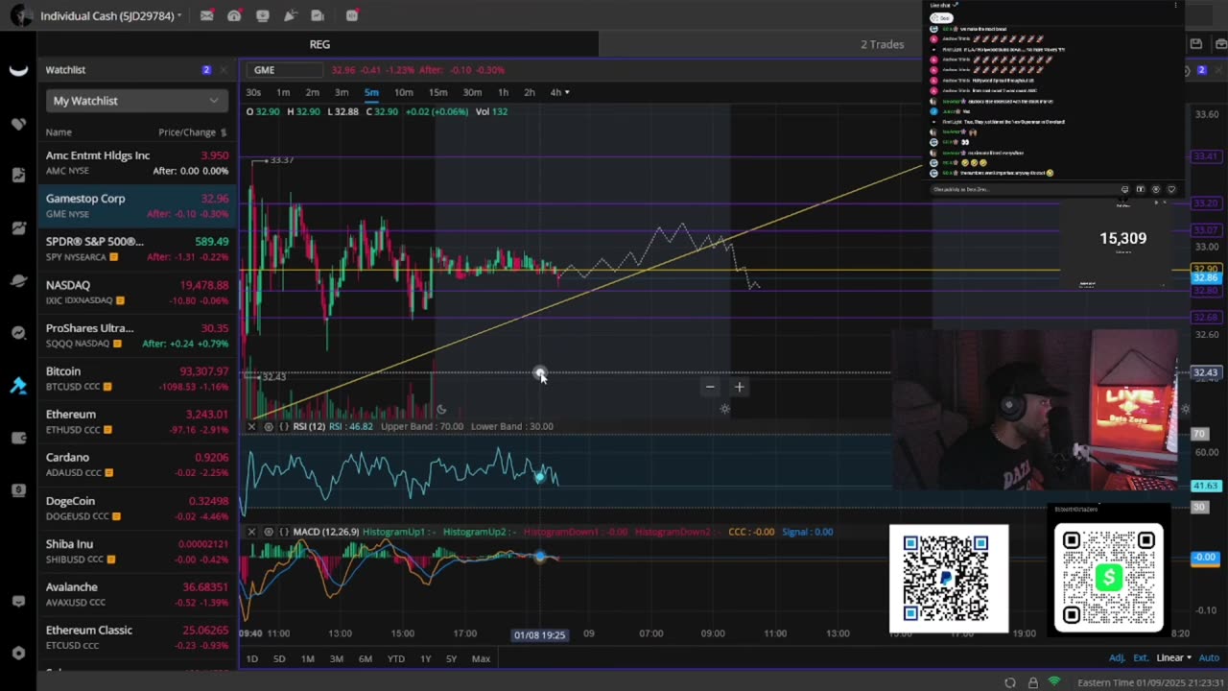Click the heart icon in live chat
This screenshot has width=1228, height=691.
tap(1170, 189)
